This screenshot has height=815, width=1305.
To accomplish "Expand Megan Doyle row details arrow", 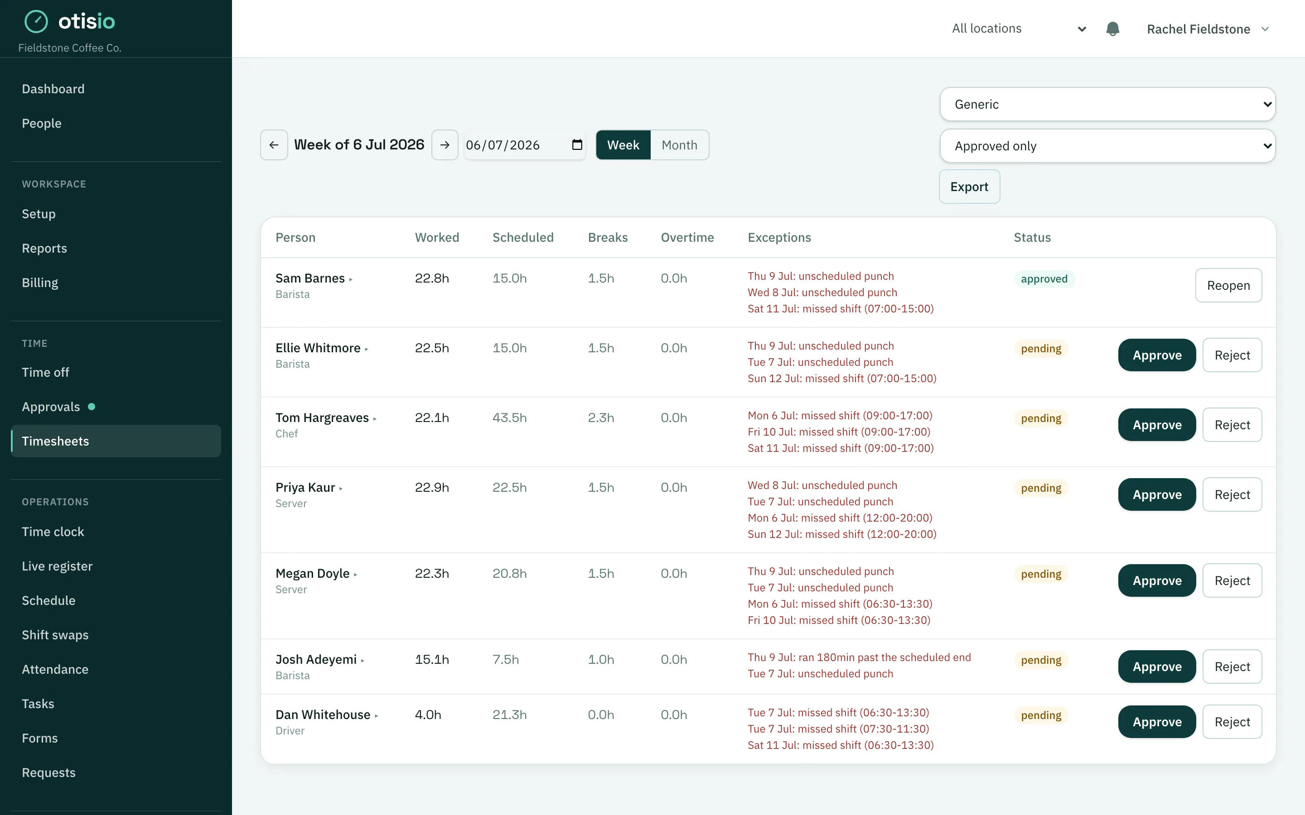I will [x=355, y=575].
